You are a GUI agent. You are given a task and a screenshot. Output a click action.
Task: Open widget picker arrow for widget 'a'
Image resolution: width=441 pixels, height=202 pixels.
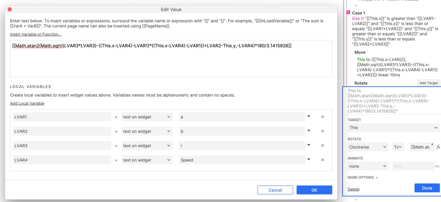coord(309,116)
